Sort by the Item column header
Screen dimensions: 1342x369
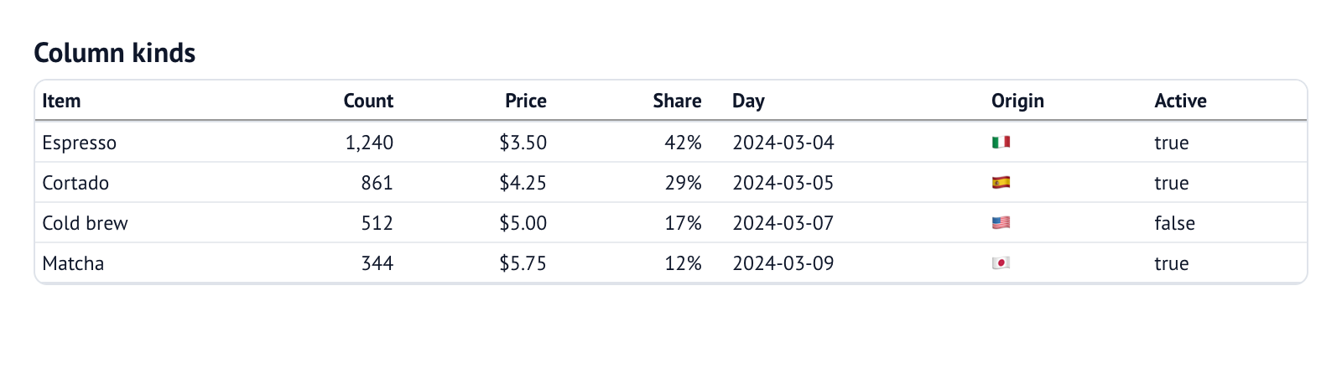[61, 101]
